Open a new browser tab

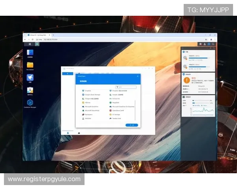pyautogui.click(x=53, y=35)
